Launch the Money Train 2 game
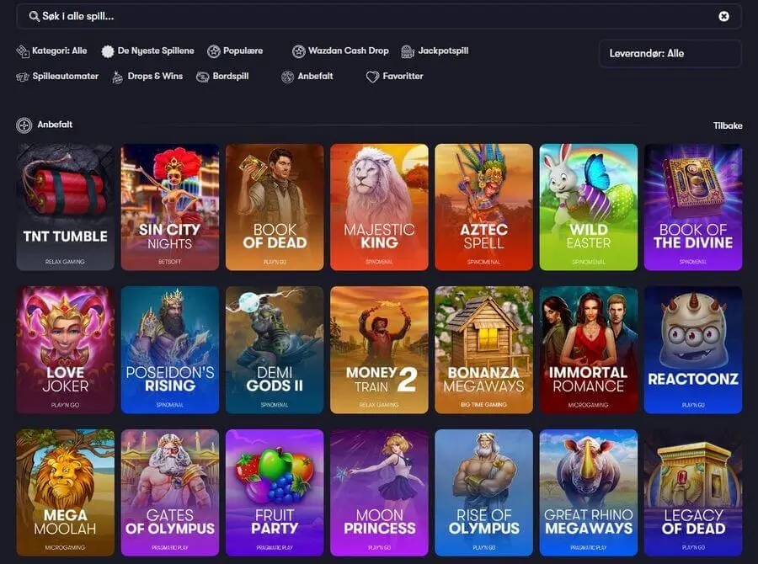This screenshot has height=564, width=758. point(379,350)
